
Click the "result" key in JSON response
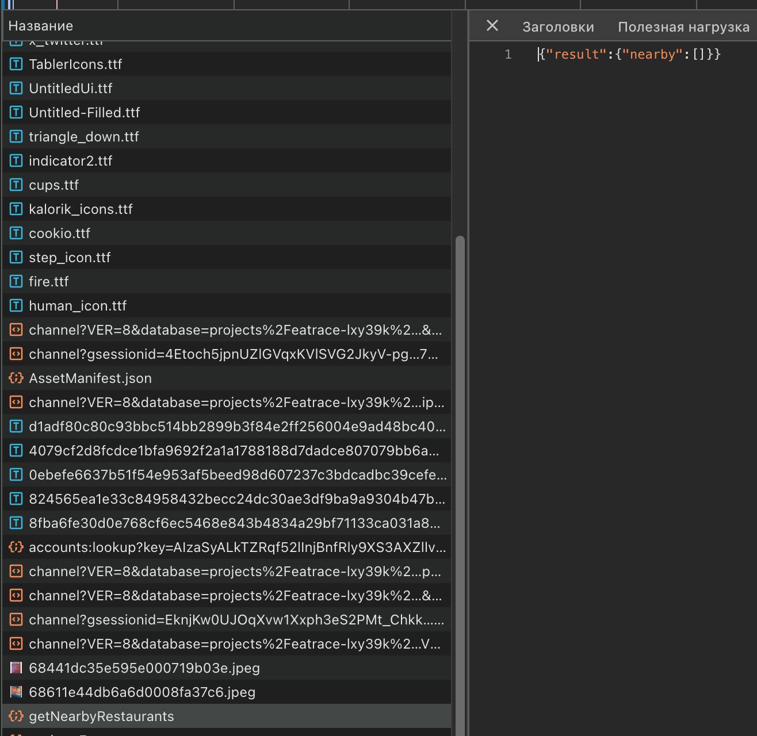pyautogui.click(x=576, y=54)
